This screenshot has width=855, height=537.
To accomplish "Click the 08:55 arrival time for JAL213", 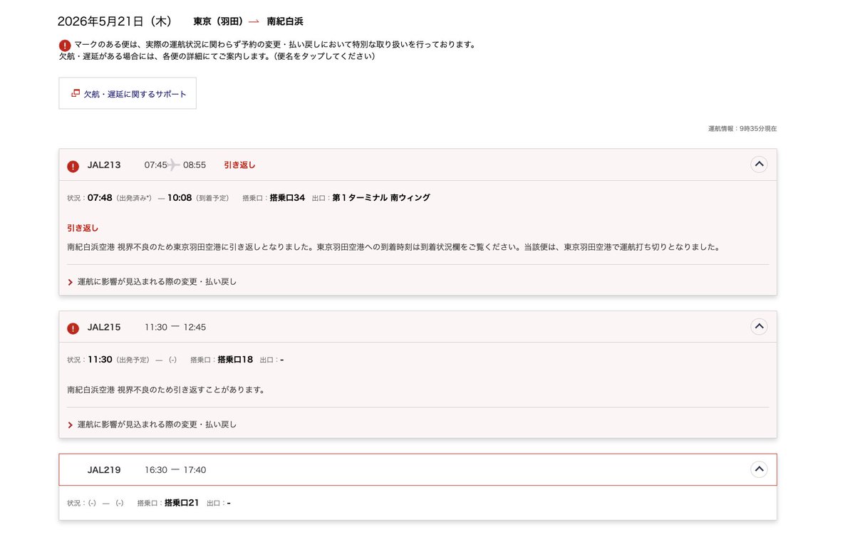I will (195, 165).
